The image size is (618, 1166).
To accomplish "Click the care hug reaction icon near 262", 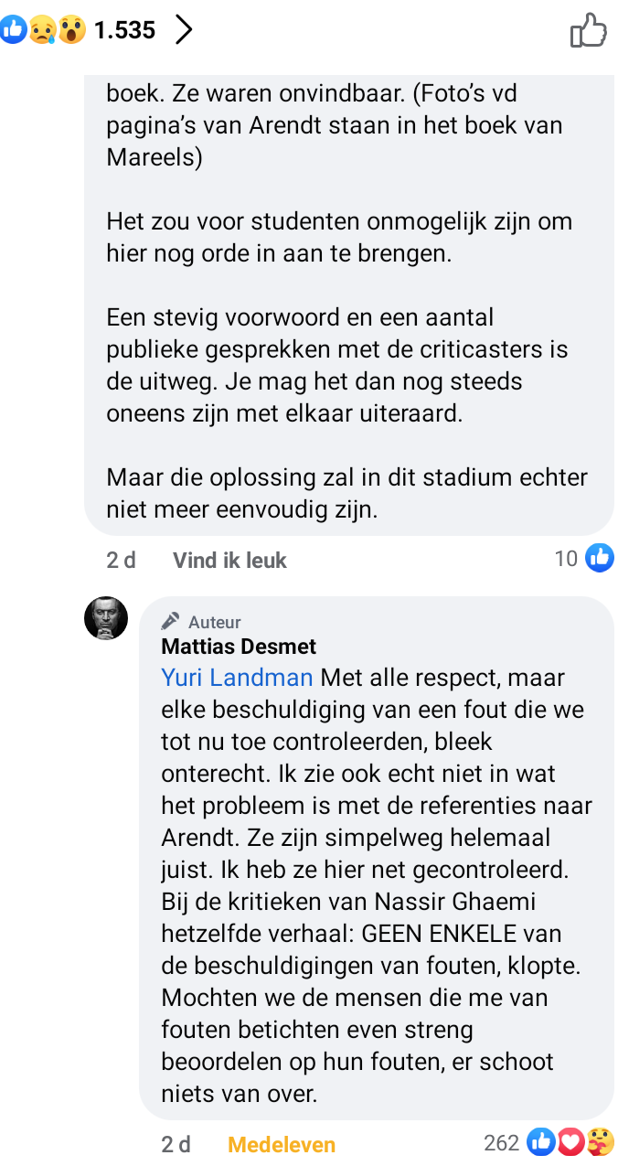I will coord(600,1142).
